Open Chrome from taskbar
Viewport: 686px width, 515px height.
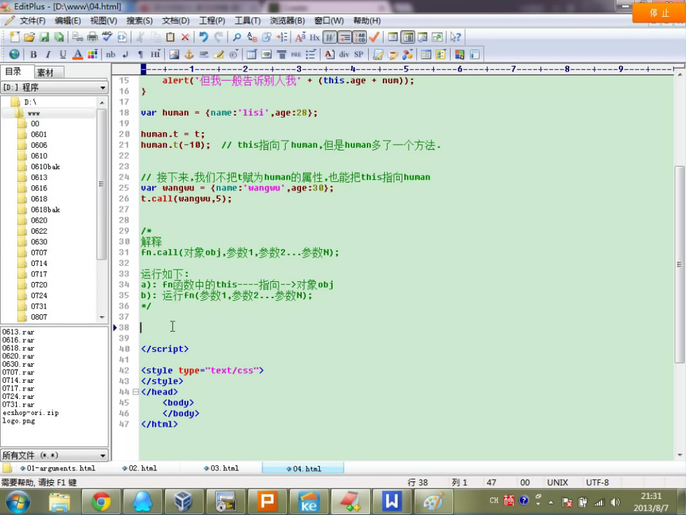(x=101, y=502)
